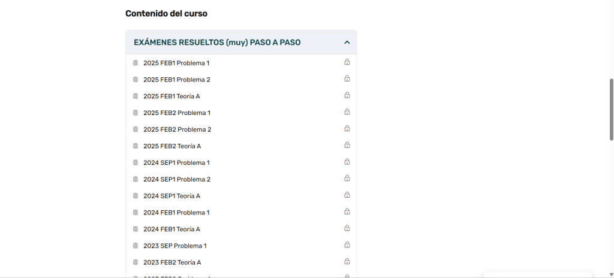Screen dimensions: 614x278
Task: Click lock icon for 2024 FEB1 Teoría A
Action: [x=347, y=228]
